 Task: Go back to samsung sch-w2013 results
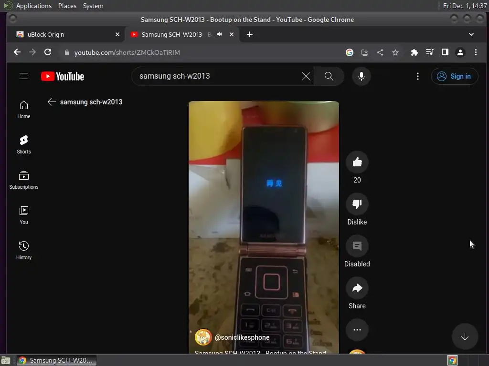[x=52, y=102]
